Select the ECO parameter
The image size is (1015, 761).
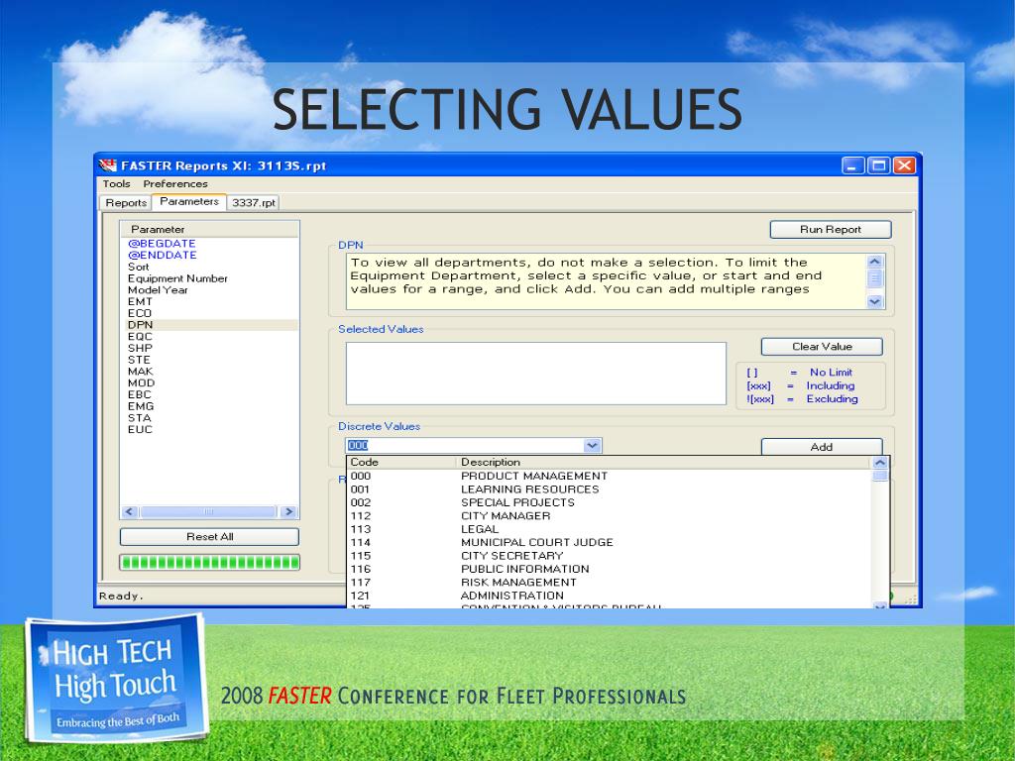pyautogui.click(x=140, y=313)
